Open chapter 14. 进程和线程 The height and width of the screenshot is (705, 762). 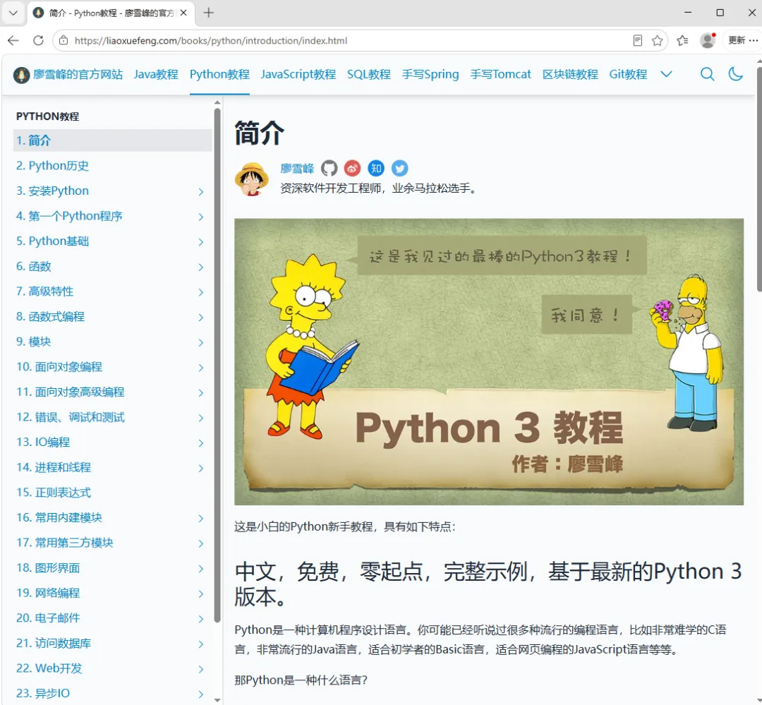coord(54,467)
